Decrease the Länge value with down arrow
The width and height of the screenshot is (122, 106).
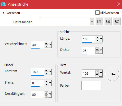97,41
